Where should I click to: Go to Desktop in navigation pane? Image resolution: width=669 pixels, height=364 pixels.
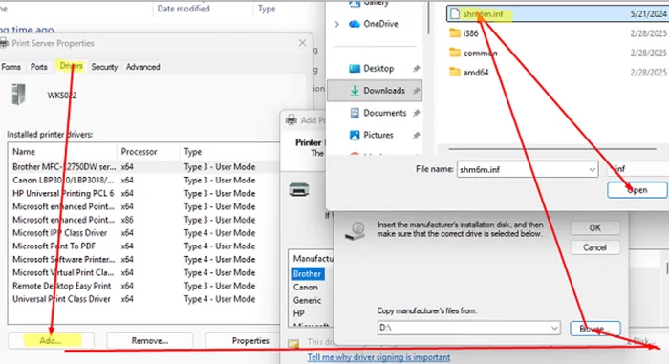click(x=378, y=68)
